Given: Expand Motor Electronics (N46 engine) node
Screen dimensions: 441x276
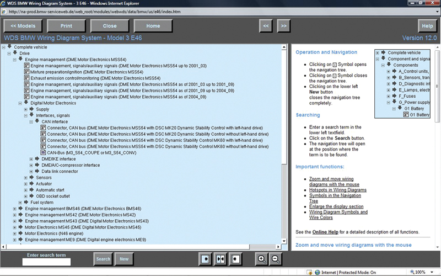Looking at the screenshot, I should 15,233.
